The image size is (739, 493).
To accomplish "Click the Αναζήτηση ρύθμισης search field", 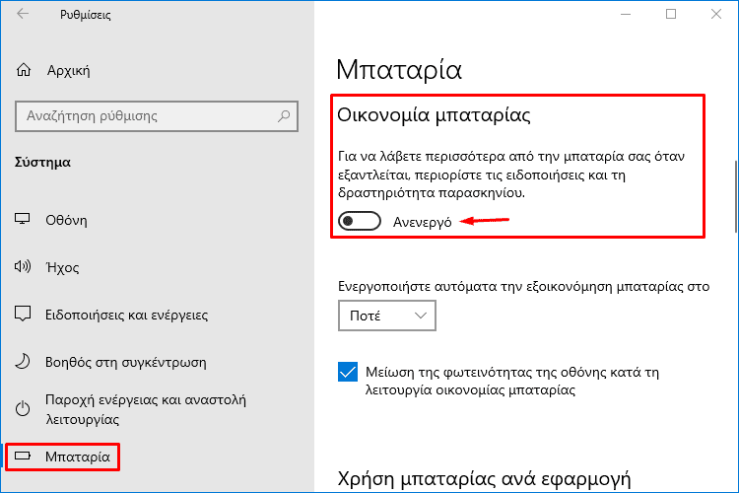I will point(157,116).
